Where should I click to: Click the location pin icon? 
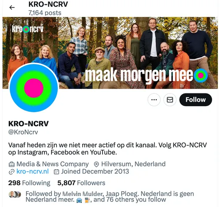[96, 164]
